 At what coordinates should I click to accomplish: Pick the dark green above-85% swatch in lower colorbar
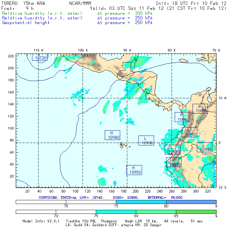tap(196, 212)
